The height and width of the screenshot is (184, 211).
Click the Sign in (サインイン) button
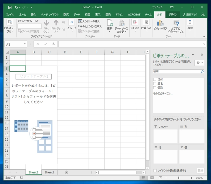tap(157, 7)
